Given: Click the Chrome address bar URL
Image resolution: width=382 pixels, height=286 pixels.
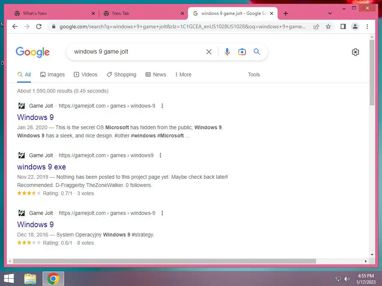Looking at the screenshot, I should 182,26.
